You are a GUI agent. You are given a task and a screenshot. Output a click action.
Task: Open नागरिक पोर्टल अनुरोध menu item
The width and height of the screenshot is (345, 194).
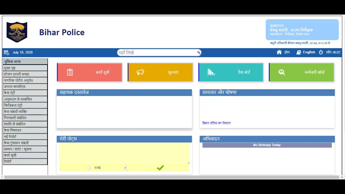click(x=25, y=80)
